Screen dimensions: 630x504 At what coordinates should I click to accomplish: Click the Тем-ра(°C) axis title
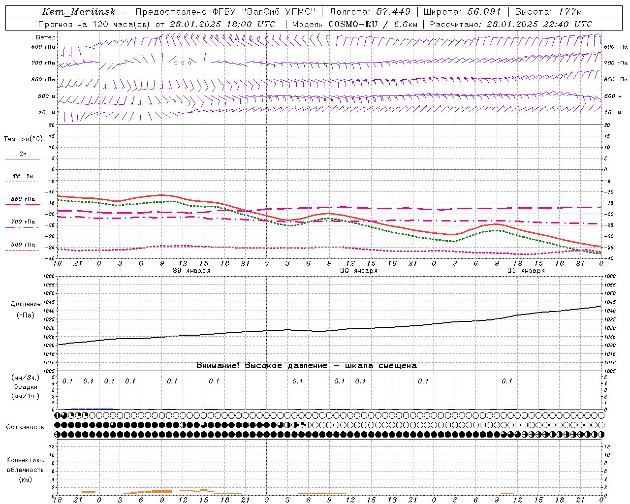click(x=23, y=139)
